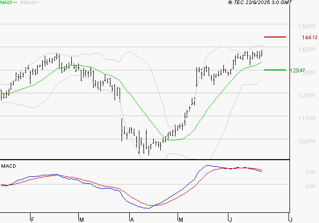Click the MACD 500 axis label
Image resolution: width=319 pixels, height=223 pixels.
pos(310,172)
